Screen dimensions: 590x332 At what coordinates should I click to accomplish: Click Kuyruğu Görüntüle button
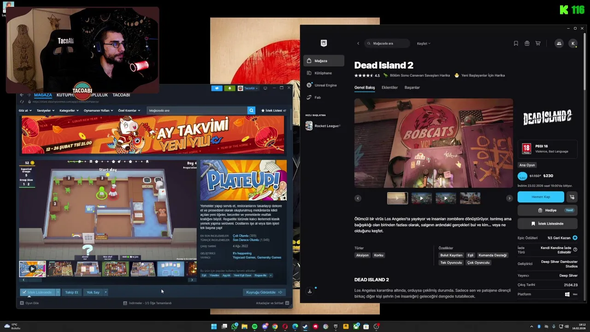point(264,292)
